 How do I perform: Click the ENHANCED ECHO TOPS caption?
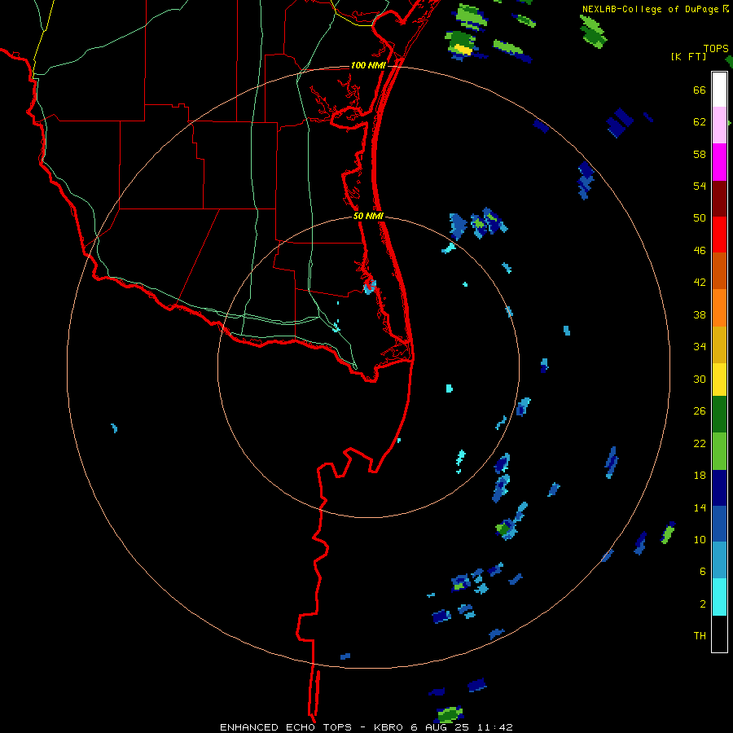[x=286, y=727]
